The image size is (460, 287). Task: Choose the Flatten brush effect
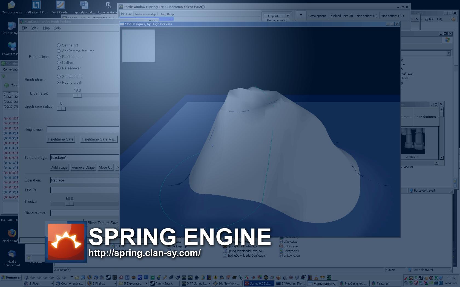point(59,63)
